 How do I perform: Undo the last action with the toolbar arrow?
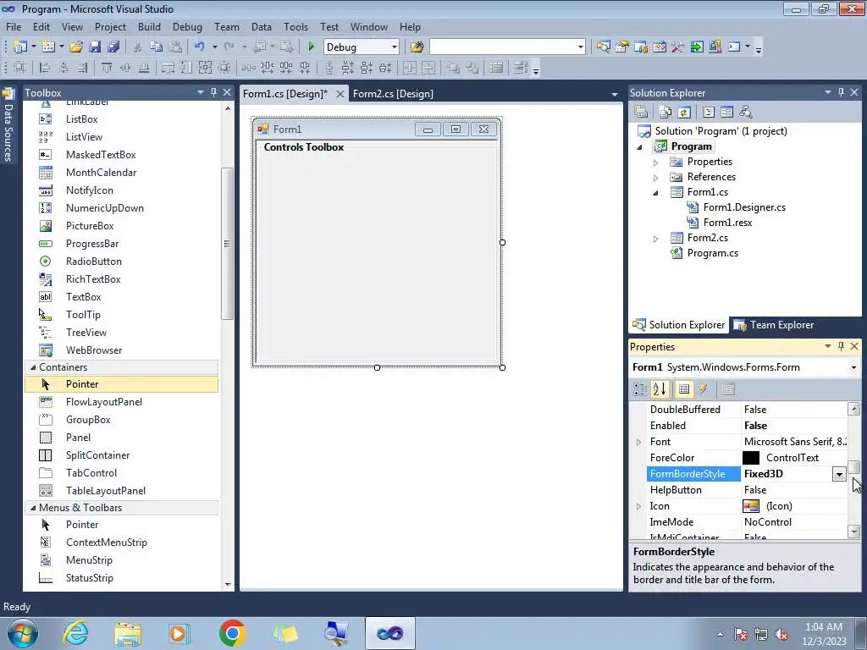(x=200, y=47)
